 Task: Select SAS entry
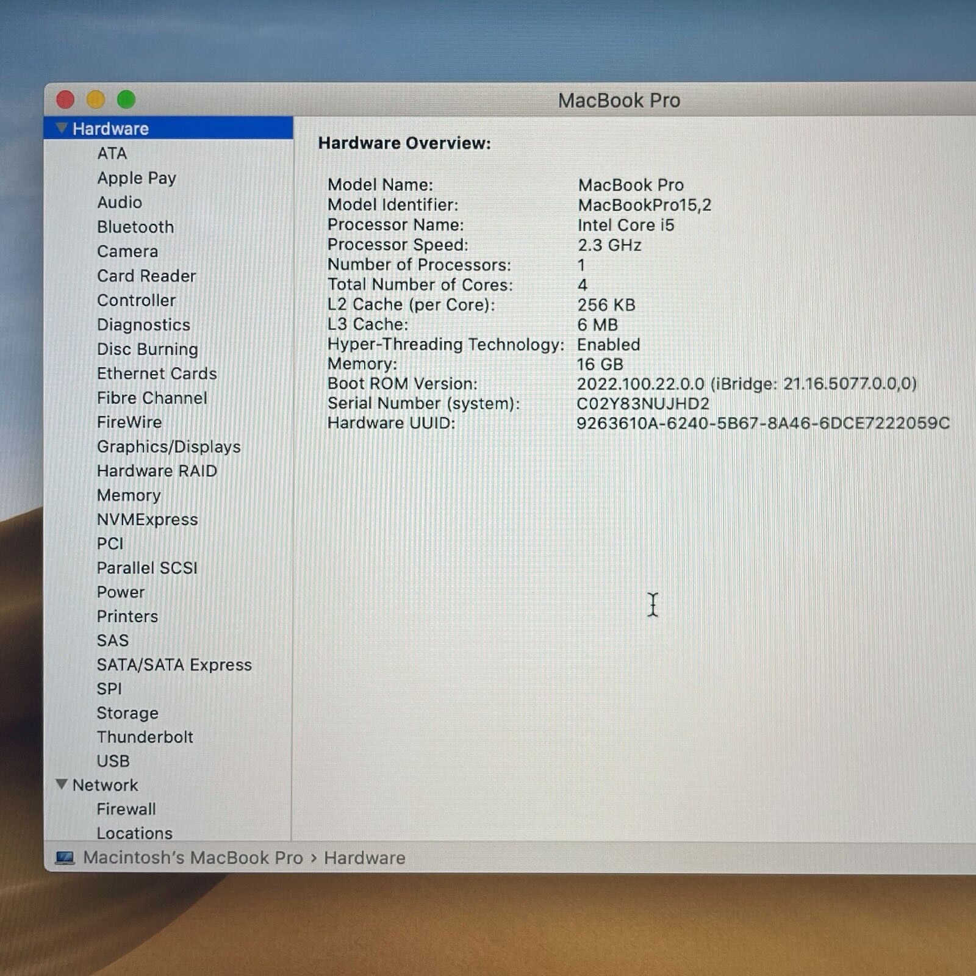(113, 640)
